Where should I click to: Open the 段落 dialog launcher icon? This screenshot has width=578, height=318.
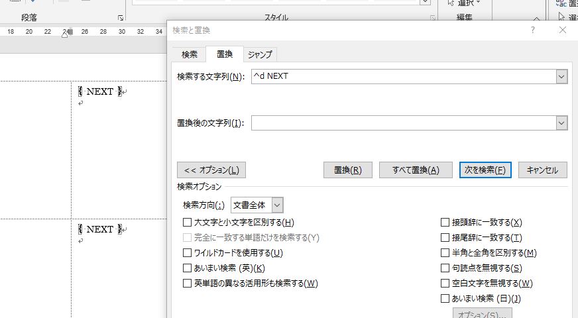[121, 18]
